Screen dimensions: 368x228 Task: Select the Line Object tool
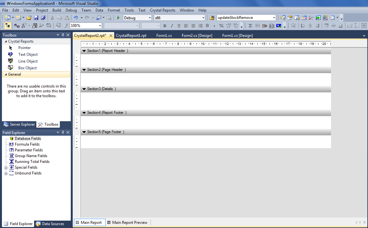[x=28, y=61]
